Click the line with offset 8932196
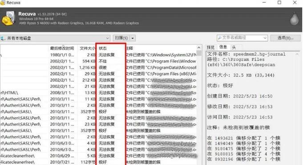The height and width of the screenshot is (165, 304). (243, 159)
